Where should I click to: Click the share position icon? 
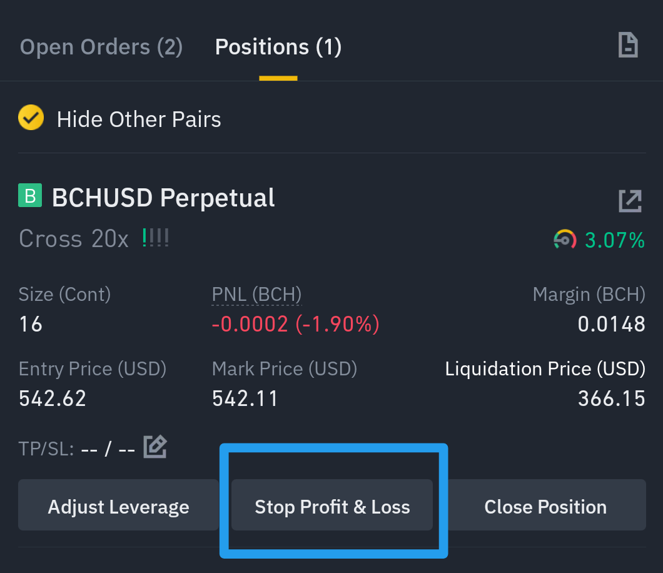coord(630,201)
